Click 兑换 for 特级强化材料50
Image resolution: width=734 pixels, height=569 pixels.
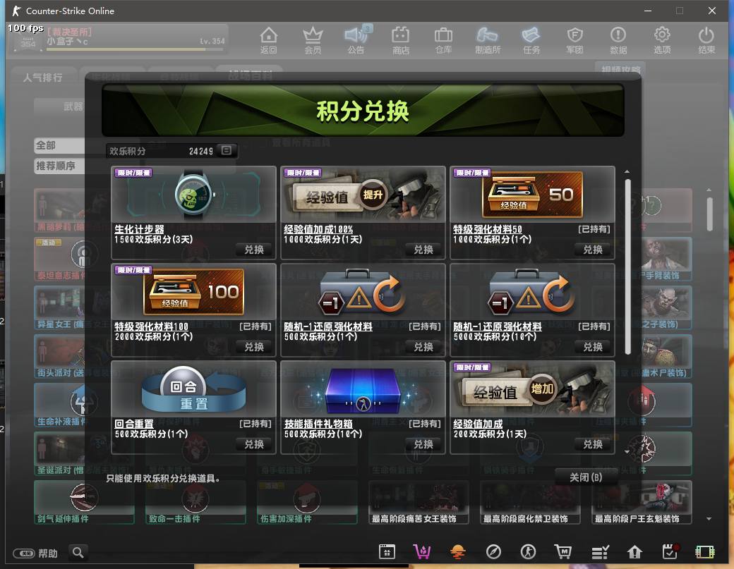pos(593,250)
